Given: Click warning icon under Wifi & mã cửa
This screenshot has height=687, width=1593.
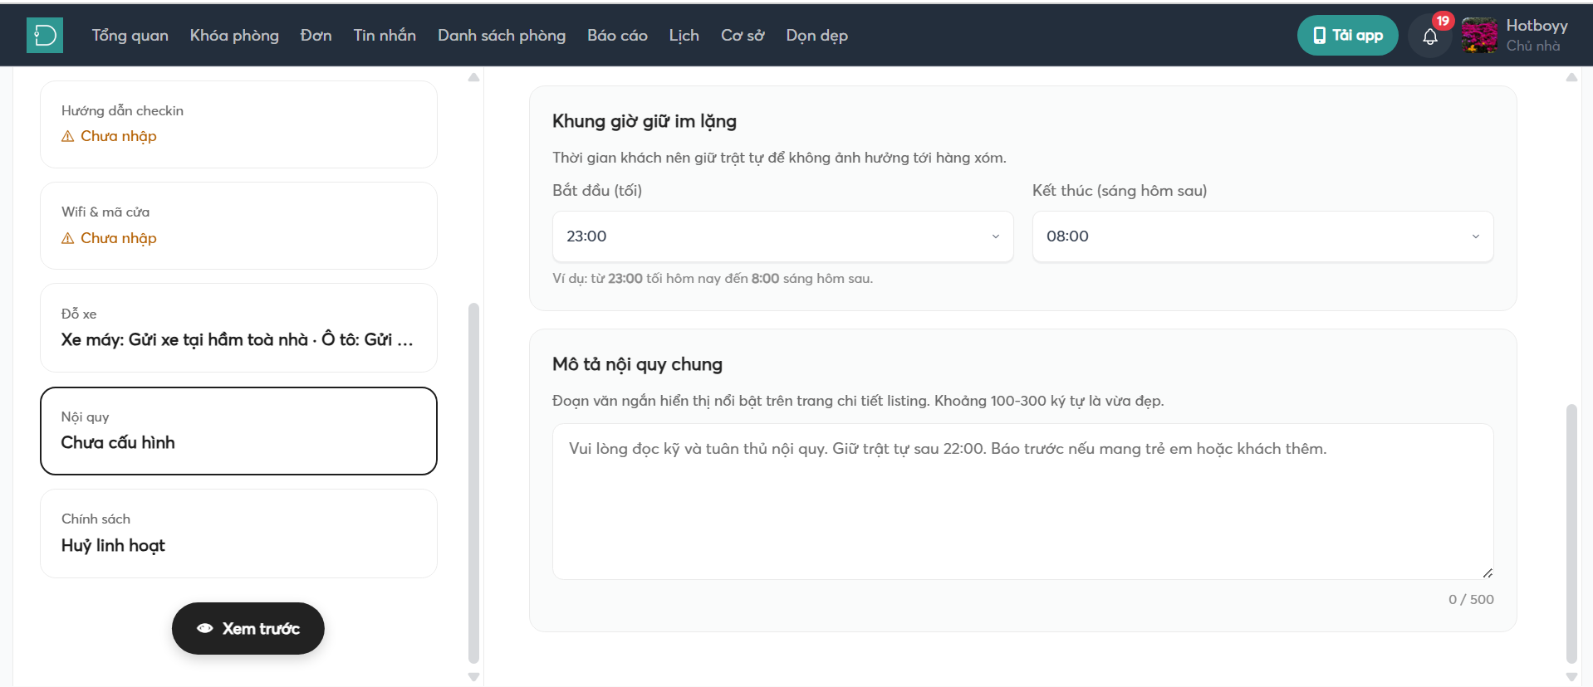Looking at the screenshot, I should point(68,238).
